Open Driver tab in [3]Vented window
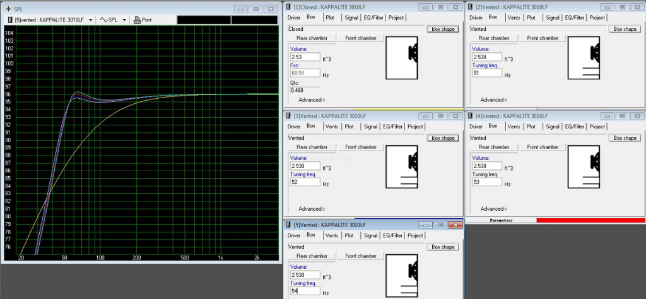Image resolution: width=646 pixels, height=299 pixels. (294, 127)
